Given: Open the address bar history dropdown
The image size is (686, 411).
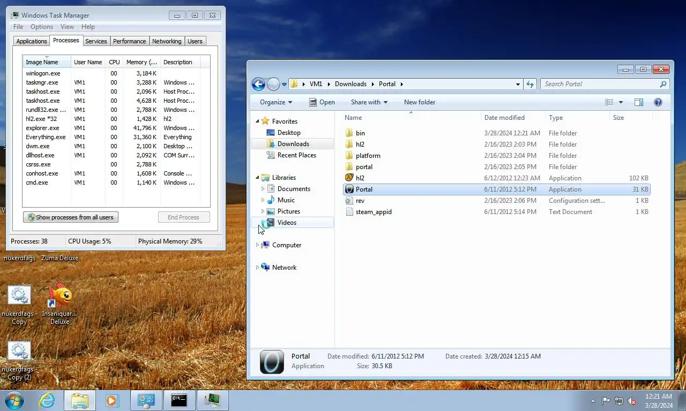Looking at the screenshot, I should click(518, 84).
